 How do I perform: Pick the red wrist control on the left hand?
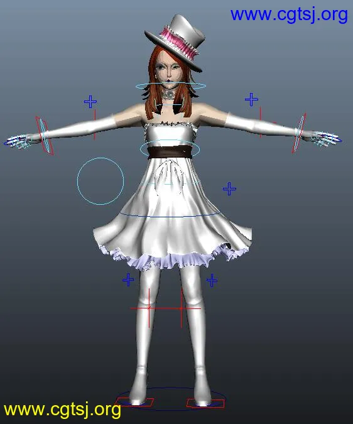click(x=45, y=136)
